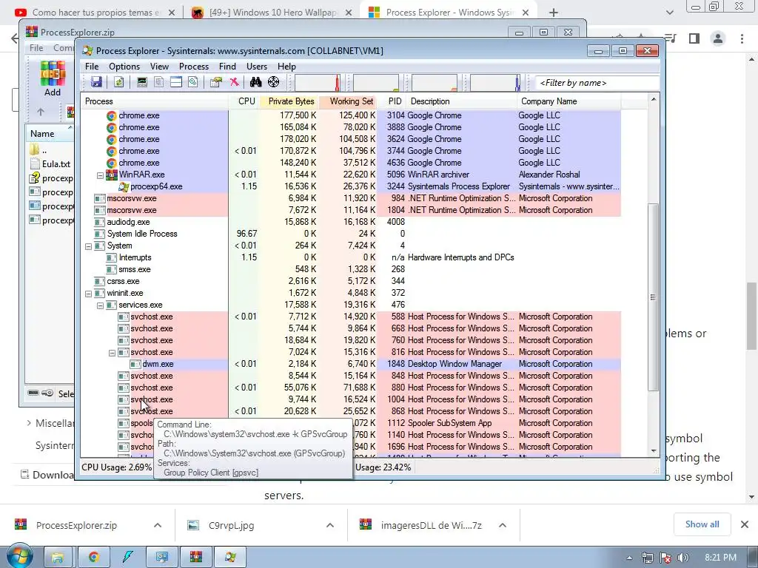The image size is (758, 568).
Task: Switch to the Windows 10 Hero Wallpaper tab
Action: point(272,13)
